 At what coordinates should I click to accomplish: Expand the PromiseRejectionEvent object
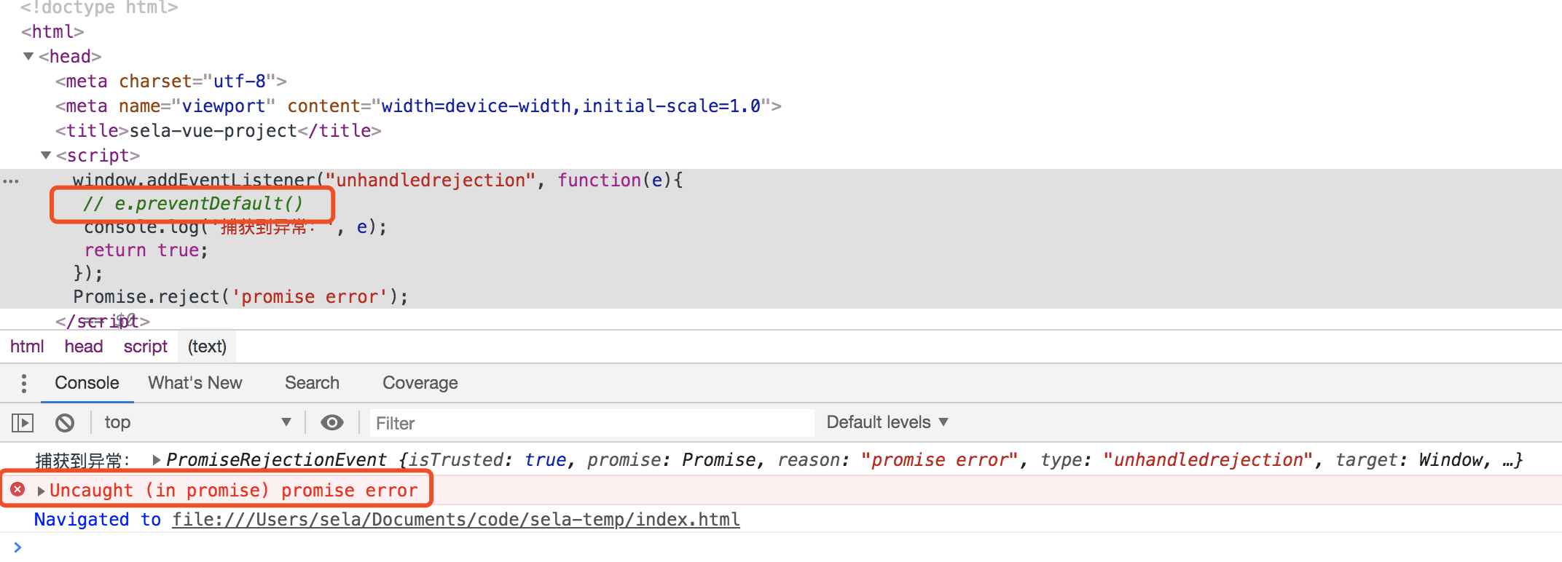pyautogui.click(x=156, y=459)
